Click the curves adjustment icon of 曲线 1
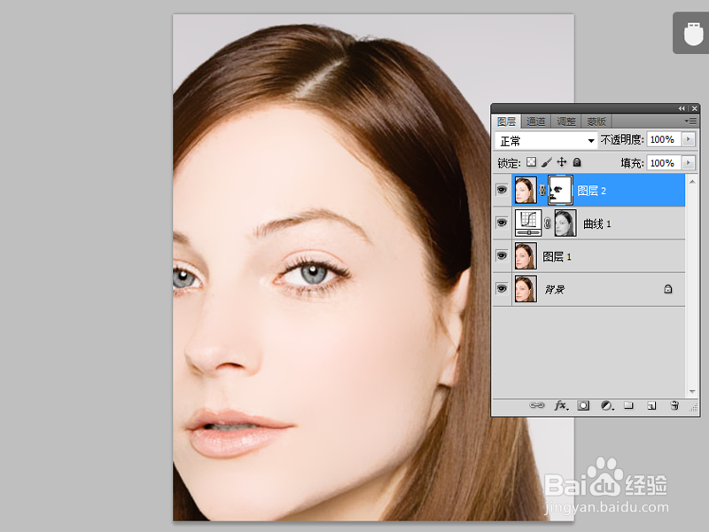The width and height of the screenshot is (709, 532). (x=528, y=223)
